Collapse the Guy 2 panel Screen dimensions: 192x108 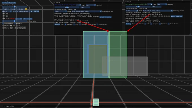click(126, 2)
